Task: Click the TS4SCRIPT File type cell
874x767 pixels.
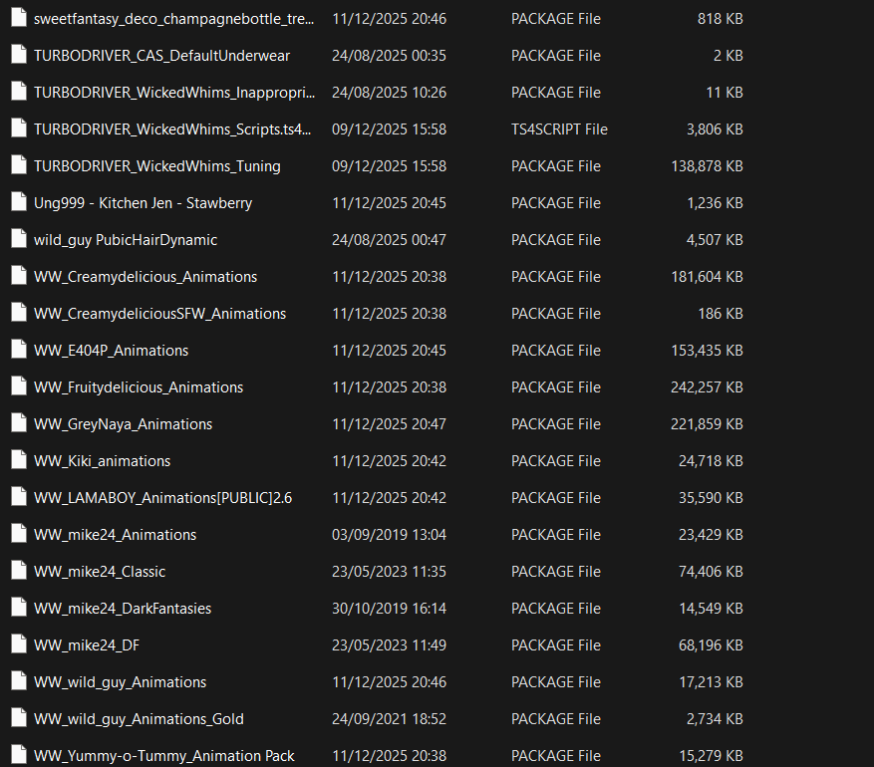Action: pos(559,129)
